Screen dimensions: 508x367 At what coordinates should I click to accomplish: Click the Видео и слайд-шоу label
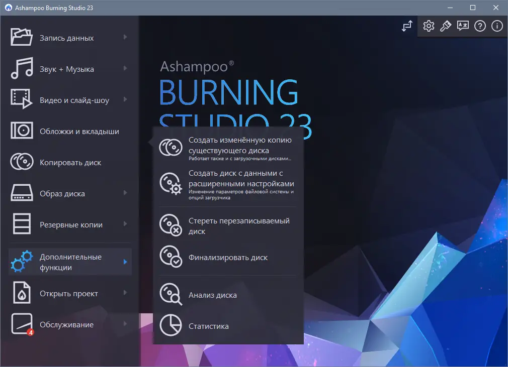pyautogui.click(x=74, y=100)
